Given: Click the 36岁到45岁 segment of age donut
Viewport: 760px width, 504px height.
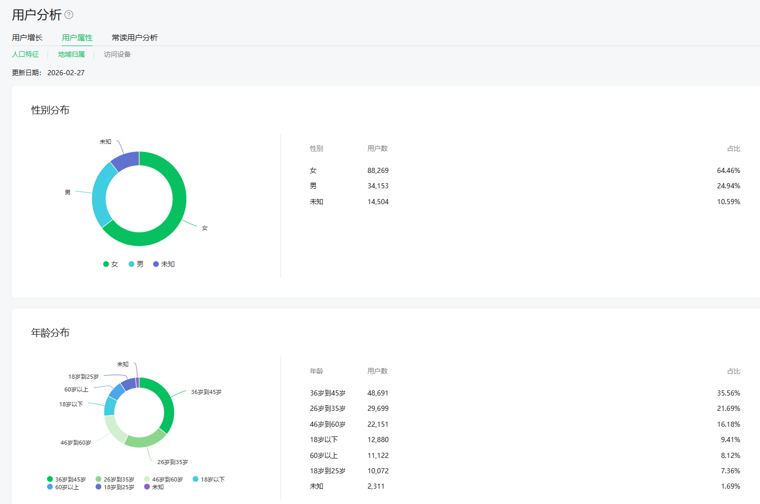Looking at the screenshot, I should [x=167, y=404].
